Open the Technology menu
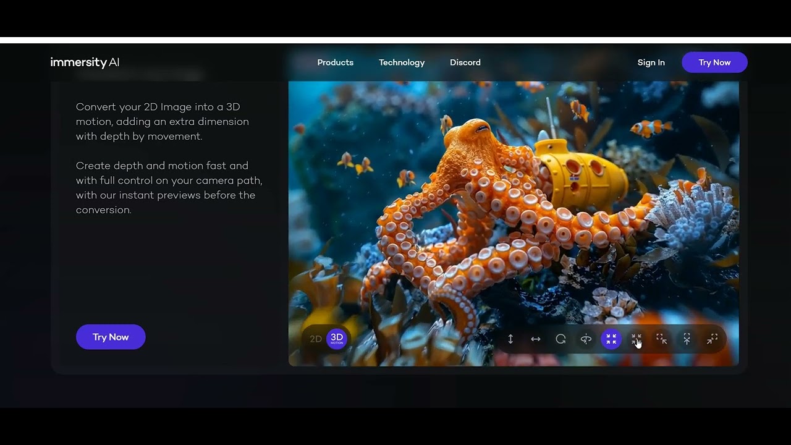 (x=402, y=62)
